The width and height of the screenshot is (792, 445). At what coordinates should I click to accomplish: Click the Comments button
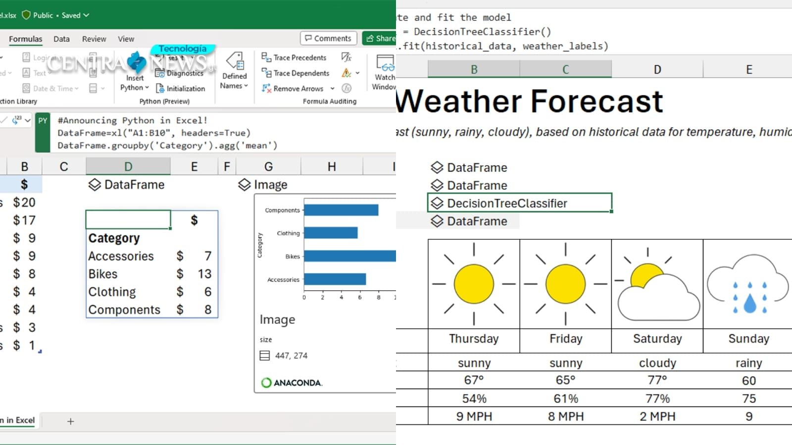tap(328, 38)
